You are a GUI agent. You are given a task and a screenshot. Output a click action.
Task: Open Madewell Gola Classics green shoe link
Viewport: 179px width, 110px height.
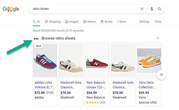(x=123, y=85)
